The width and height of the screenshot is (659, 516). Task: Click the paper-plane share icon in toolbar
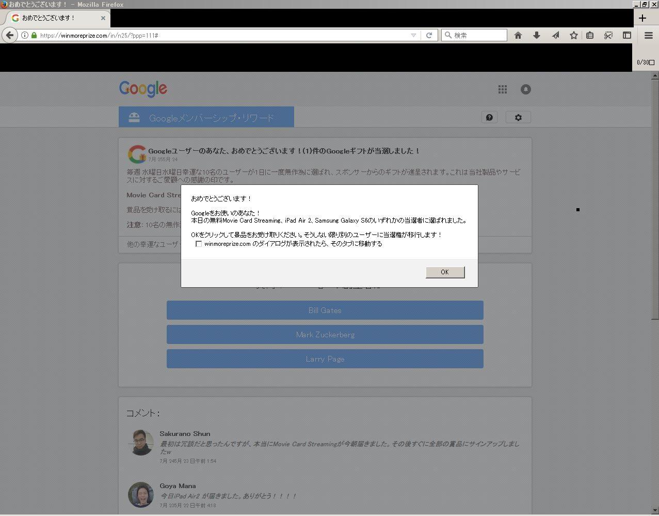pos(555,35)
